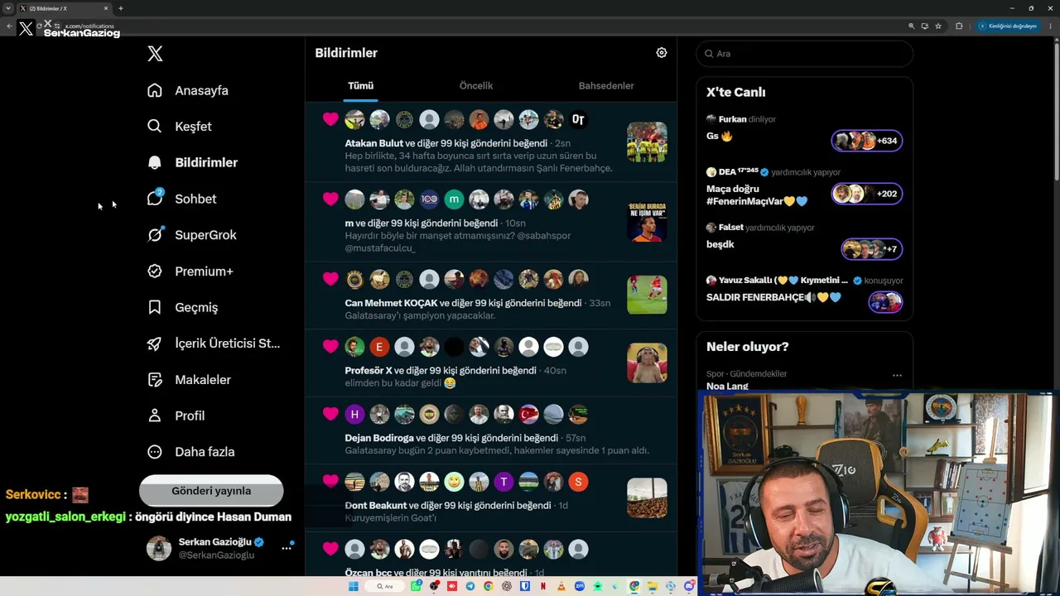1060x596 pixels.
Task: Open Netflix from the taskbar
Action: click(542, 586)
